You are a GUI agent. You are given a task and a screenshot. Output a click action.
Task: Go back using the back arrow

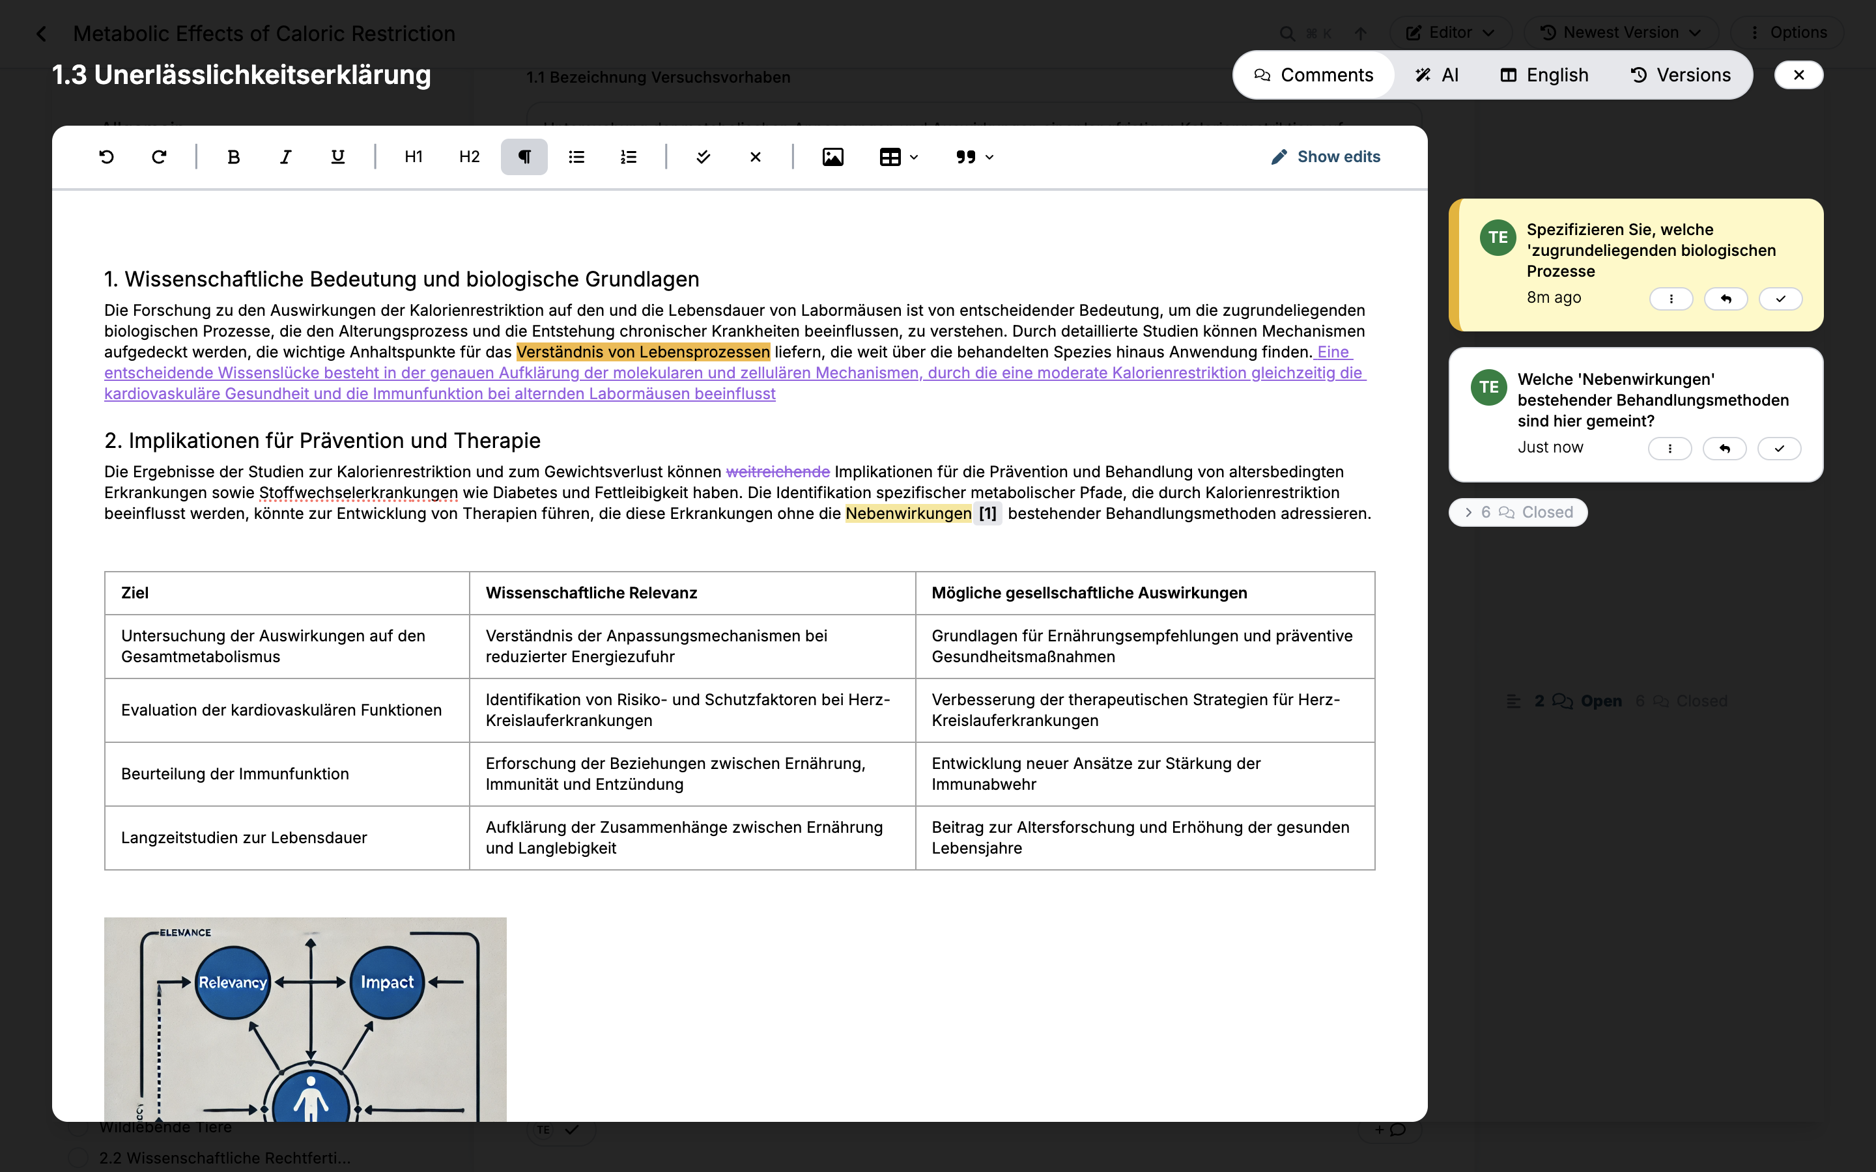[x=41, y=33]
